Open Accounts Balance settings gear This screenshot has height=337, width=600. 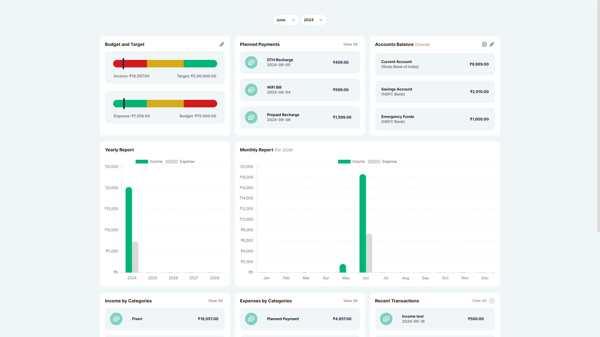484,44
